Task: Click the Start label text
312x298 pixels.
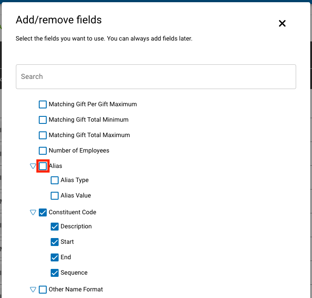Action: [67, 242]
